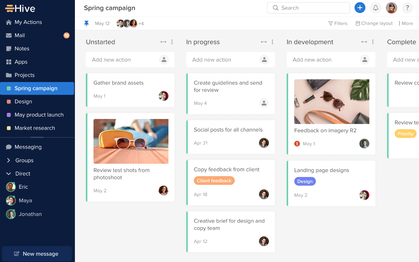Open the Change layout menu
This screenshot has height=262, width=419.
(x=374, y=23)
